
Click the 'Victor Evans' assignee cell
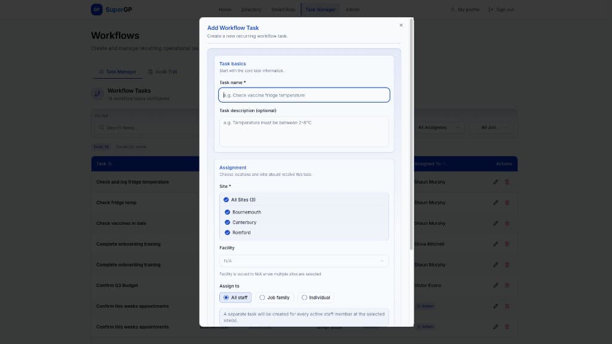428,285
